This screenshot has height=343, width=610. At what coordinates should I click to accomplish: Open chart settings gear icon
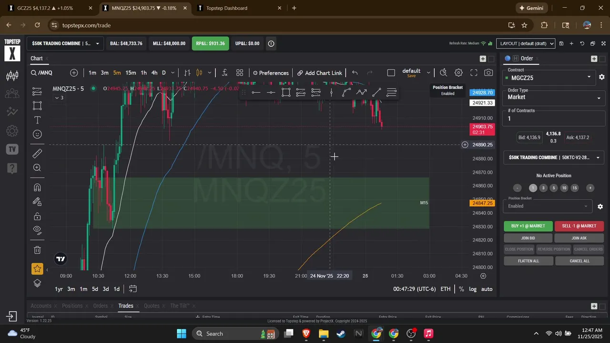pyautogui.click(x=458, y=73)
